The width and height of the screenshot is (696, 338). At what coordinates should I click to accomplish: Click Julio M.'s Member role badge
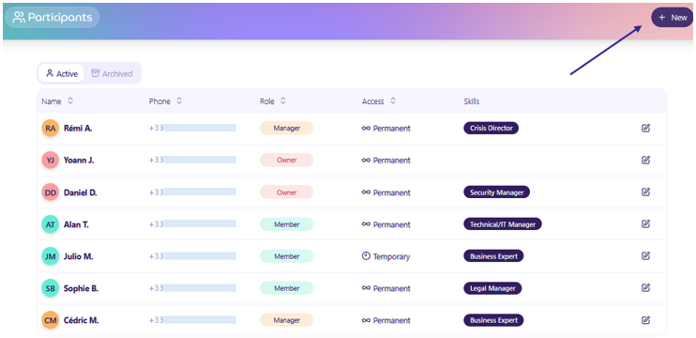click(287, 256)
